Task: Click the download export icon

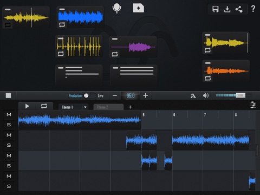Action: (x=227, y=9)
